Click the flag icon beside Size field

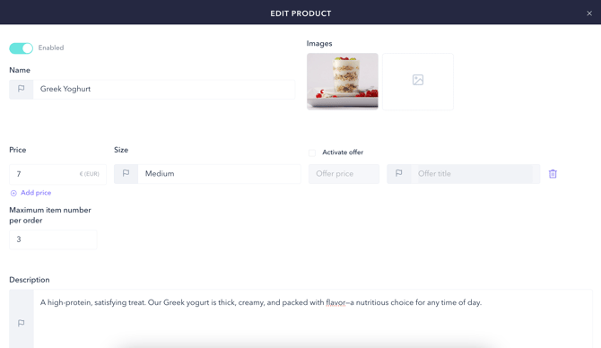click(x=126, y=173)
